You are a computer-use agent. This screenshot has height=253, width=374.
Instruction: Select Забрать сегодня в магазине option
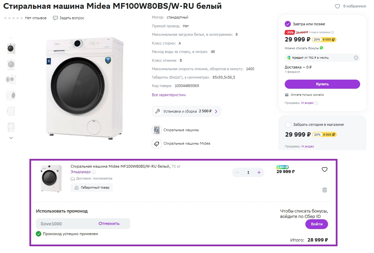pyautogui.click(x=288, y=124)
